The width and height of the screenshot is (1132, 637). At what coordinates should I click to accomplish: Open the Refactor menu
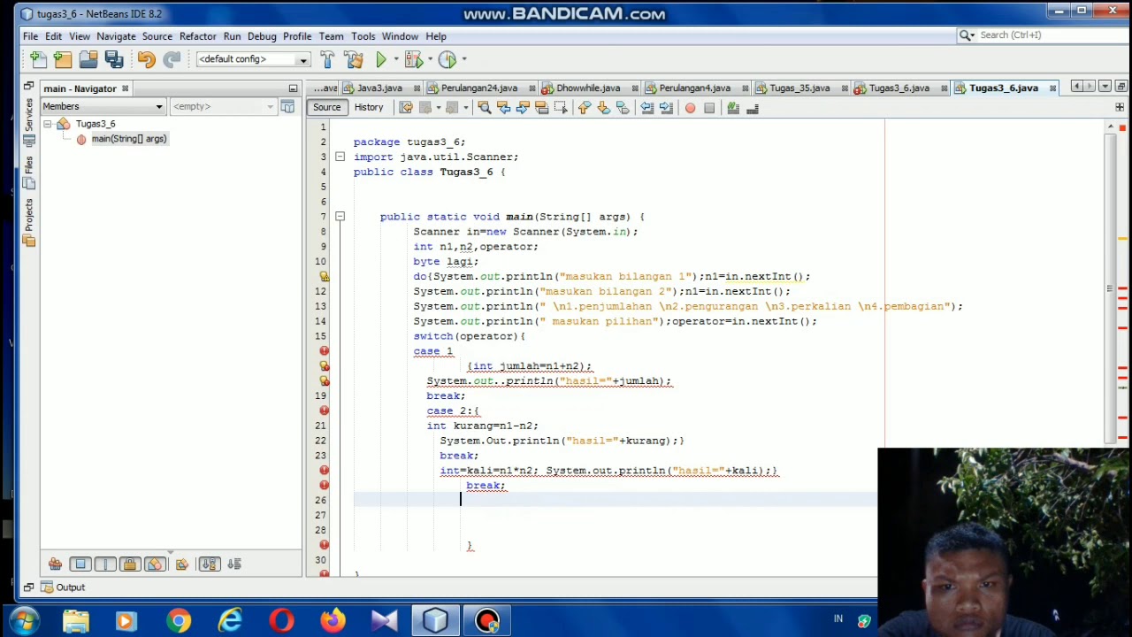[x=197, y=36]
